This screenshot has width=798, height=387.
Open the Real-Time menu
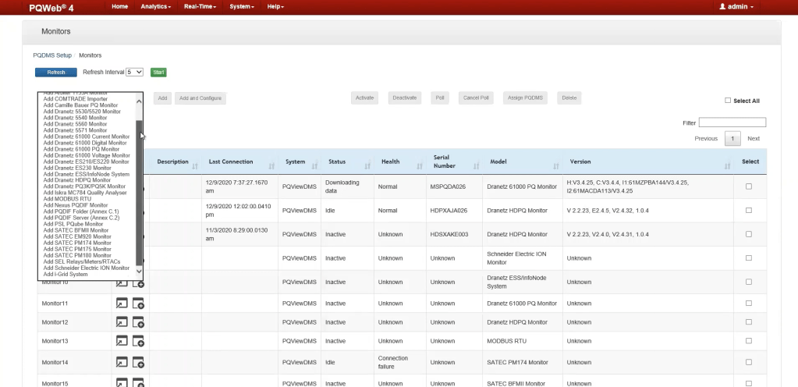[200, 6]
